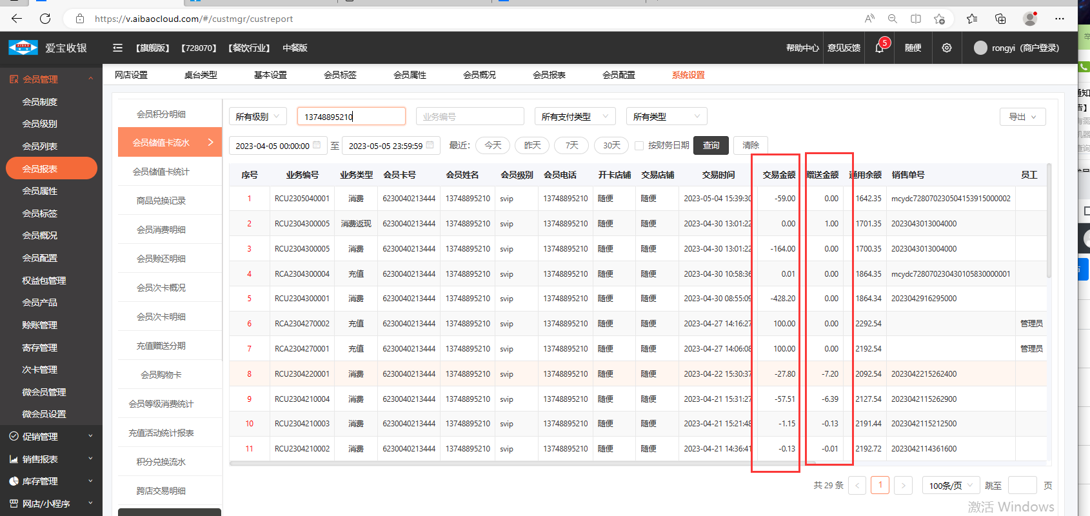Screen dimensions: 1090x516
Task: Expand the 所有支付类型 dropdown
Action: (575, 117)
